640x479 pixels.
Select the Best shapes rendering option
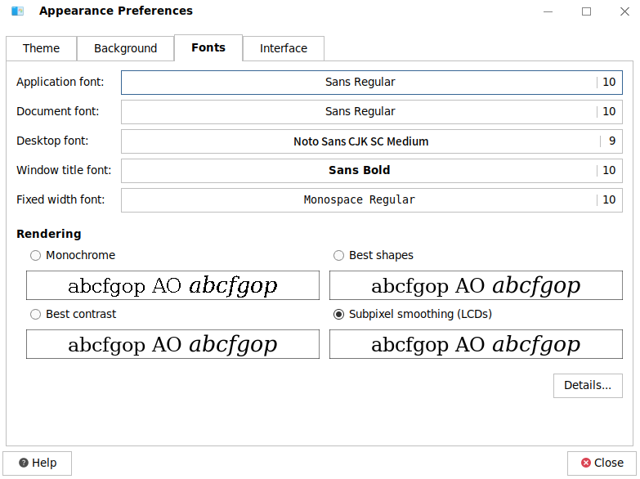[x=338, y=255]
